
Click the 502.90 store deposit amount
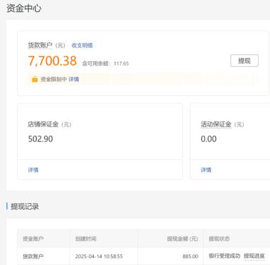(40, 139)
